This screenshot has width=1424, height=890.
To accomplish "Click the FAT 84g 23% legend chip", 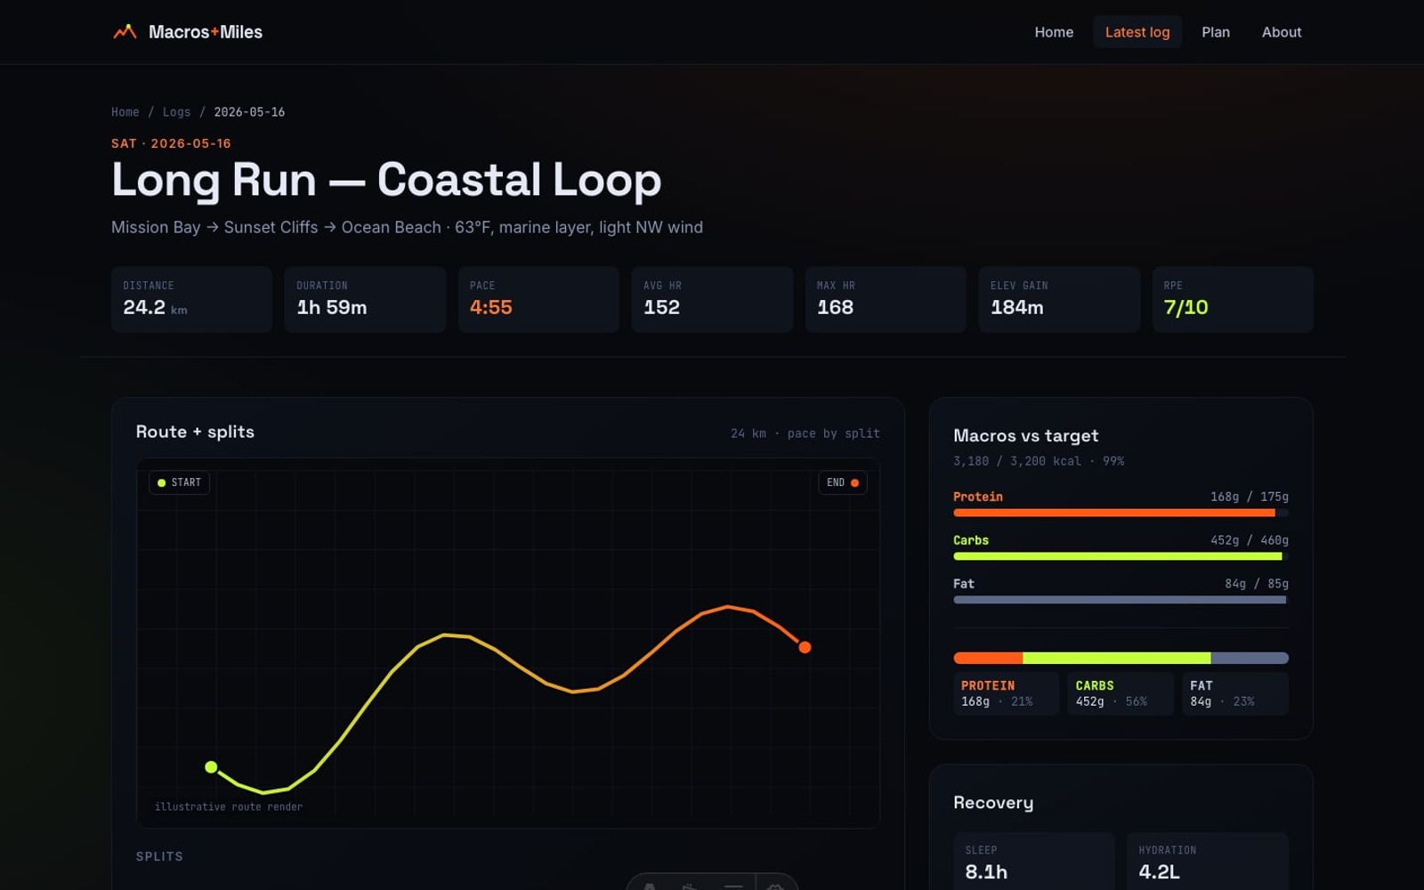I will tap(1235, 693).
